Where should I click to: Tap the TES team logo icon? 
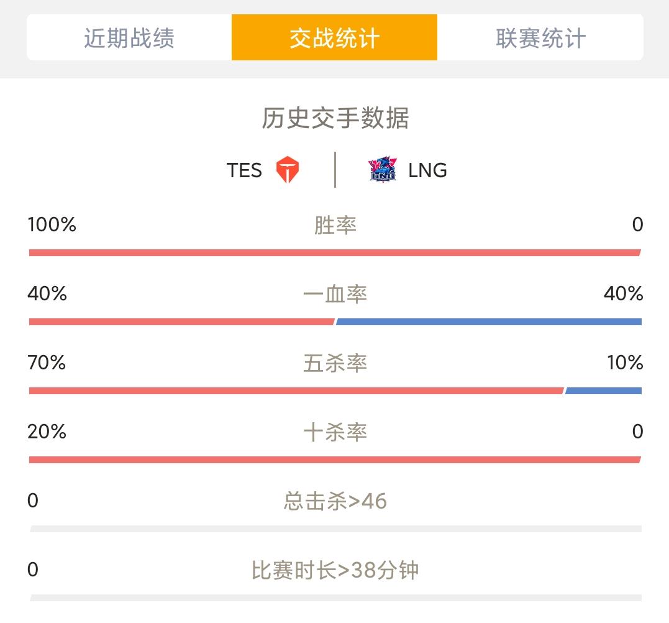coord(287,170)
